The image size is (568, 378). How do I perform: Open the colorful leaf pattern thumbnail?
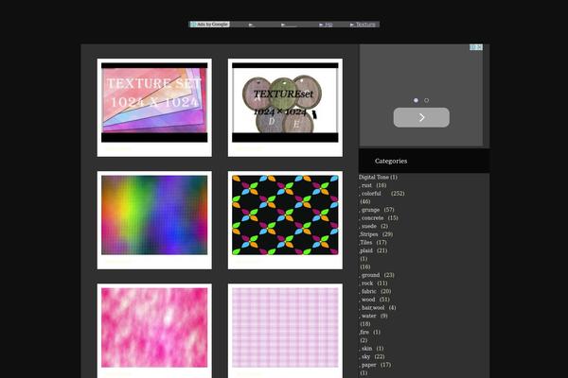pyautogui.click(x=285, y=215)
